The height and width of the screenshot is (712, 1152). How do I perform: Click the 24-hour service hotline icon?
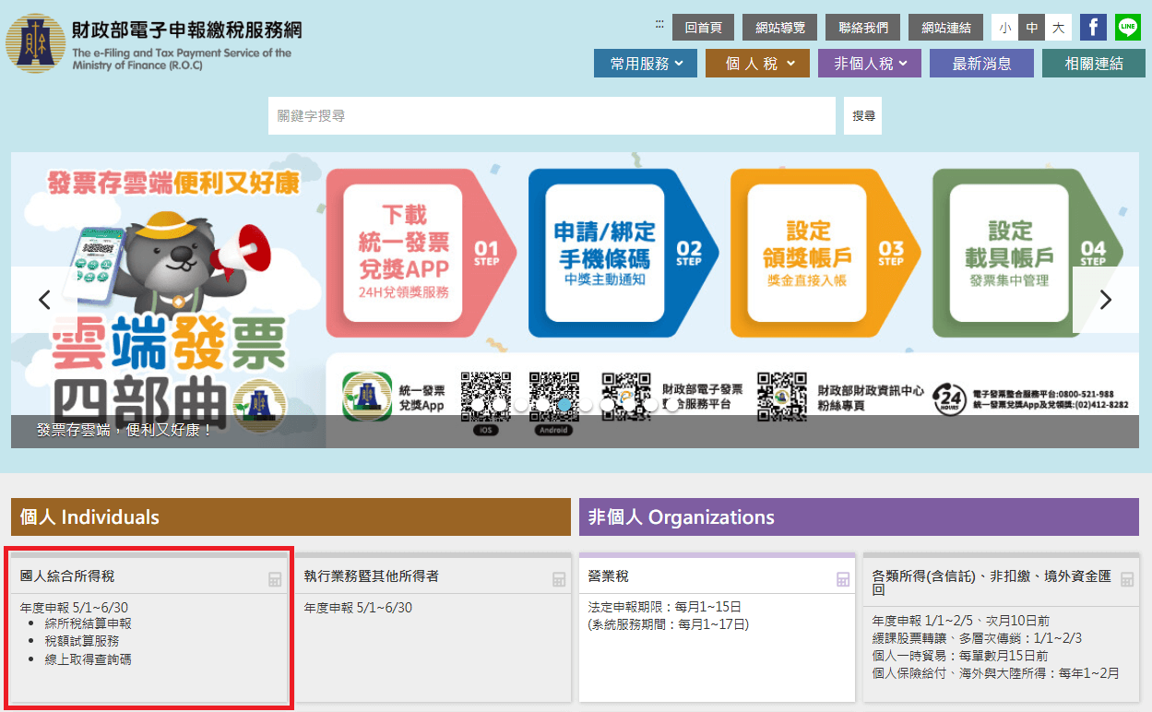tap(950, 398)
